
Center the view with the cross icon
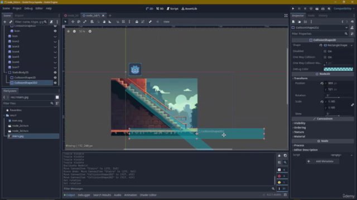68,31
